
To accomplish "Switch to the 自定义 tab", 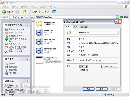I will tap(84, 27).
